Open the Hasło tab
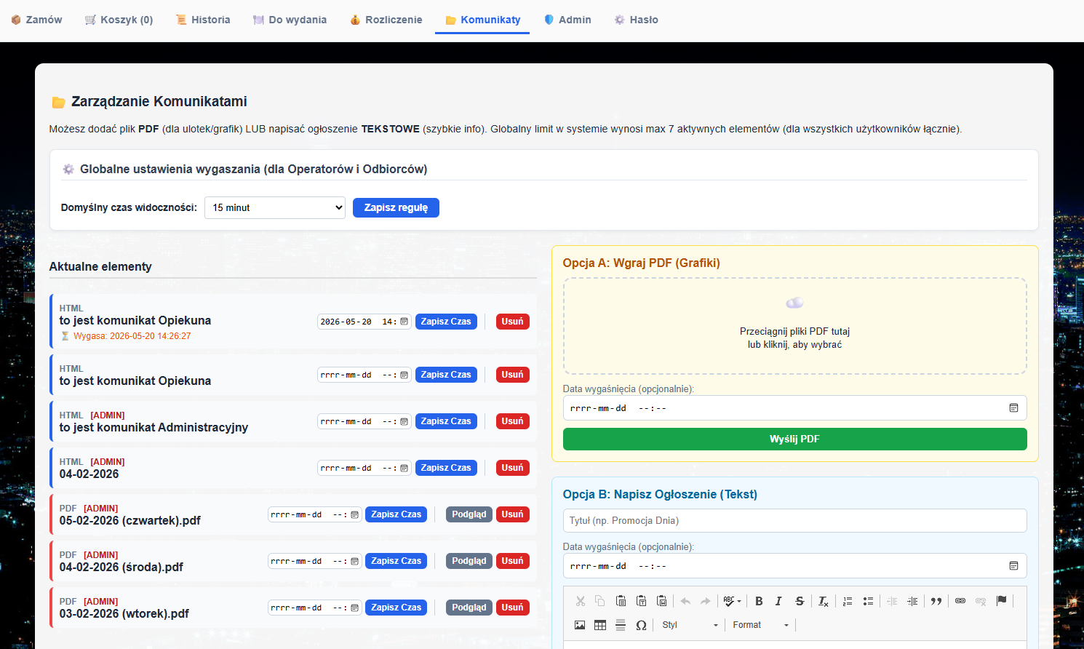 pyautogui.click(x=636, y=20)
